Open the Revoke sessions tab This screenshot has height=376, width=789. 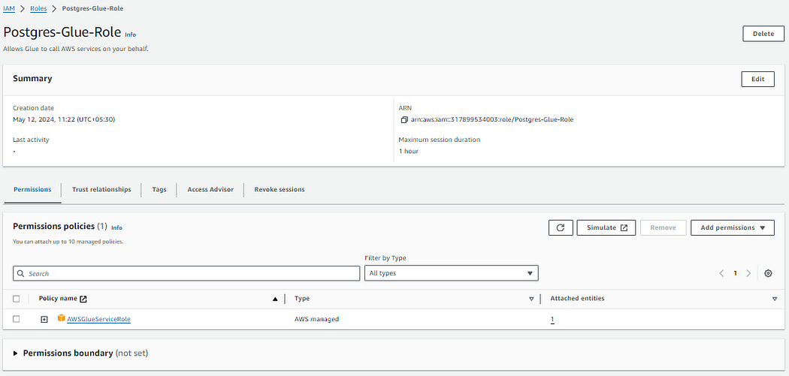[x=280, y=190]
